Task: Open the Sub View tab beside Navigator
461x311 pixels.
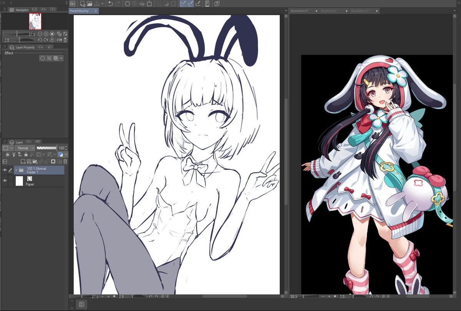Action: pos(34,10)
